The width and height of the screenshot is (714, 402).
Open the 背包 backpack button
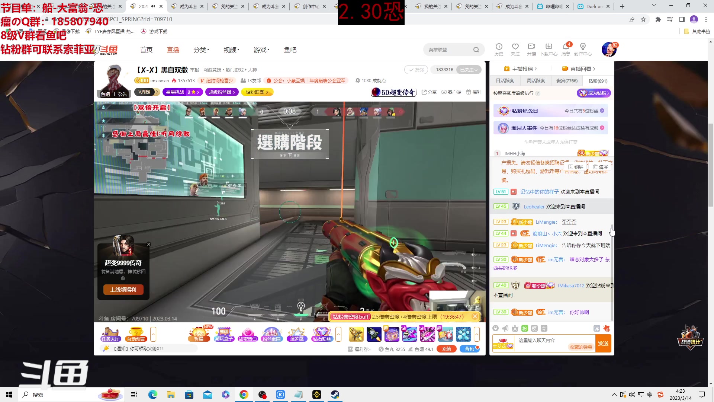(x=470, y=349)
